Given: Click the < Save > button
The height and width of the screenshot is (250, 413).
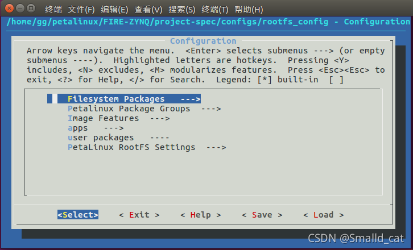Looking at the screenshot, I should [x=262, y=215].
